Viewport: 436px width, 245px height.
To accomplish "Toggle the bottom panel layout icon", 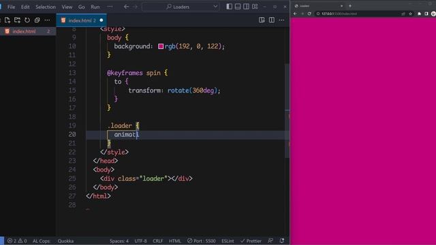I will tap(238, 7).
